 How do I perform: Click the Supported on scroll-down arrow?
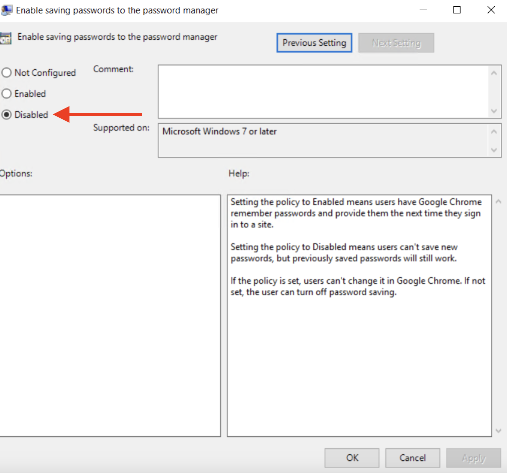pos(494,150)
